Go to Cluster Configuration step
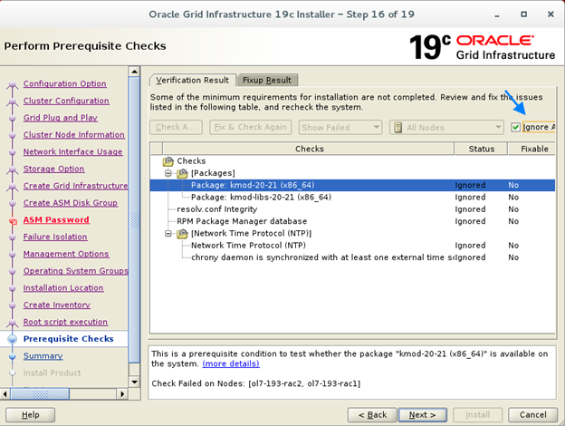Screen dimensions: 565x426 pos(66,101)
